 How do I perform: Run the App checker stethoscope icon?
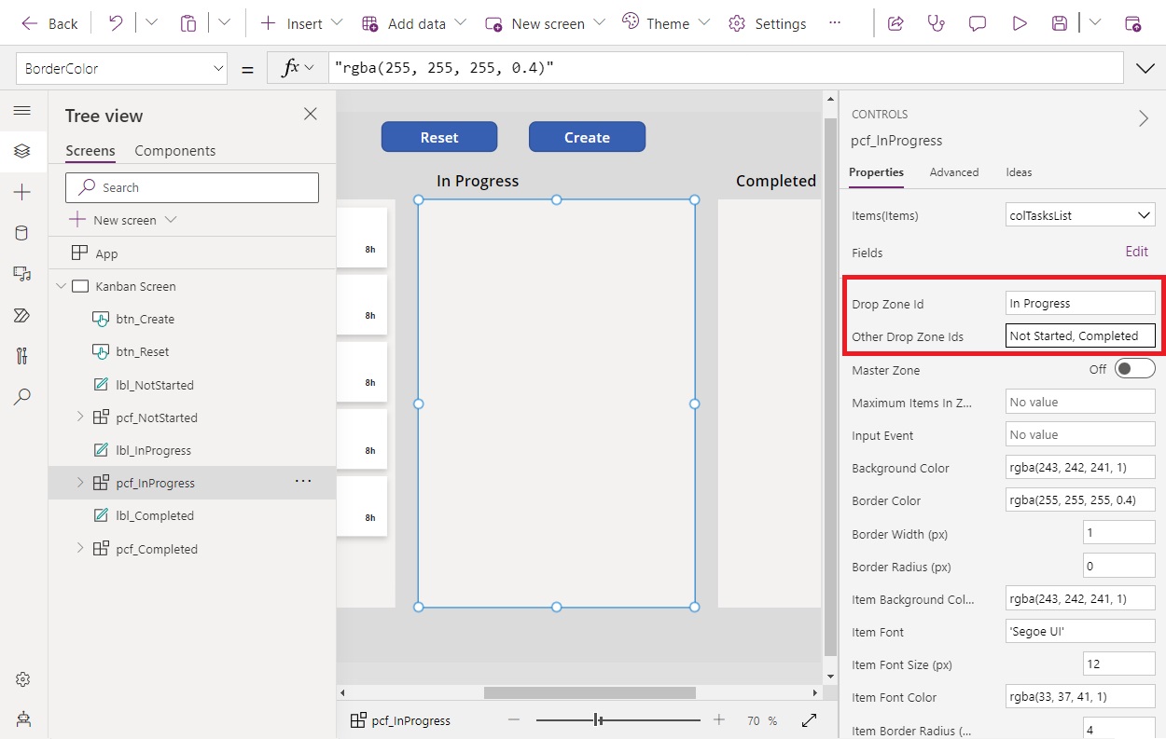(x=935, y=22)
